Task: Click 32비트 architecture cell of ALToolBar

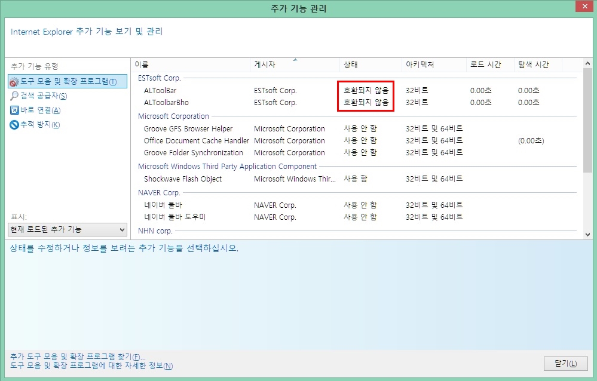Action: click(x=417, y=91)
